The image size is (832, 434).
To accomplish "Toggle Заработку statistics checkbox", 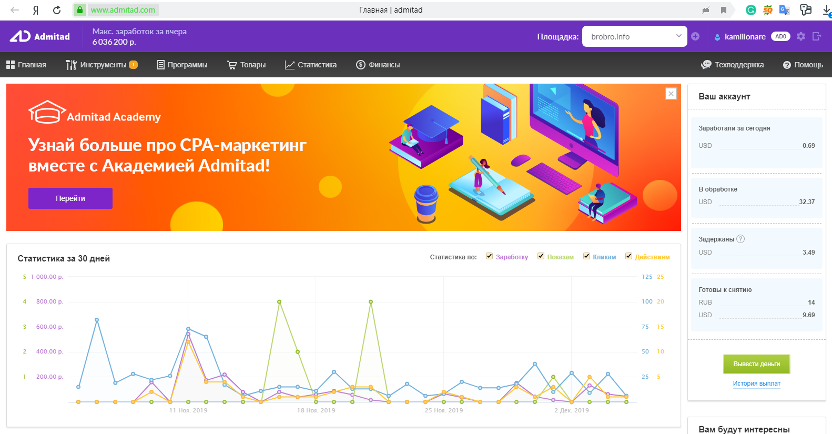I will pos(489,256).
